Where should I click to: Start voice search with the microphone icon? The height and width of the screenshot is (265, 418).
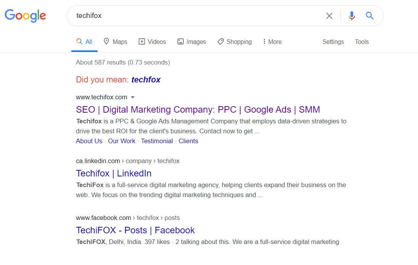pos(352,16)
